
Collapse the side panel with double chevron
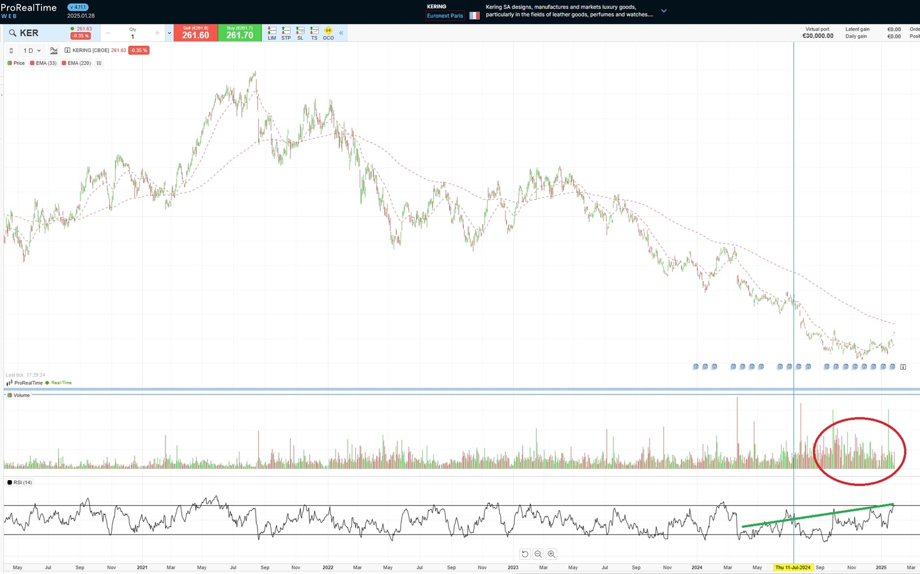pos(341,33)
